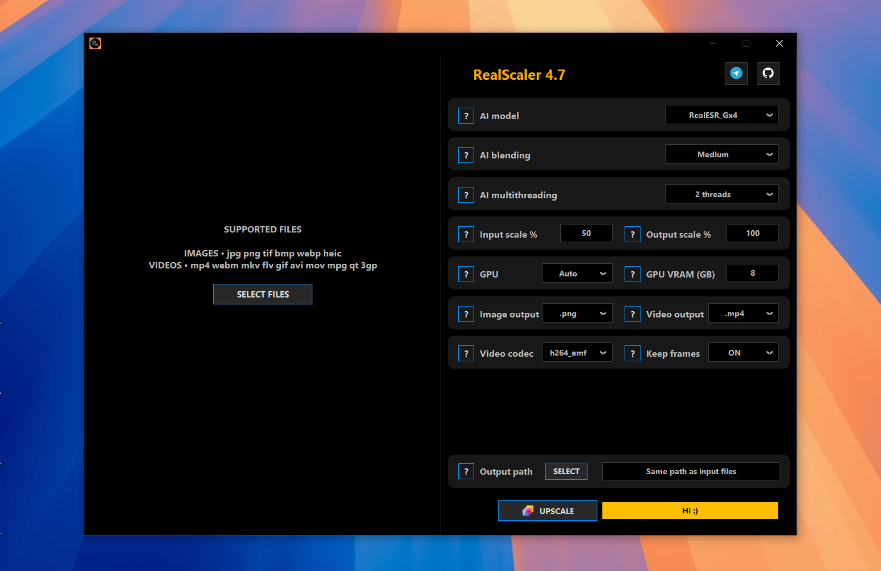Click the 'Output path' label
Screen dimensions: 881x571
(x=506, y=472)
